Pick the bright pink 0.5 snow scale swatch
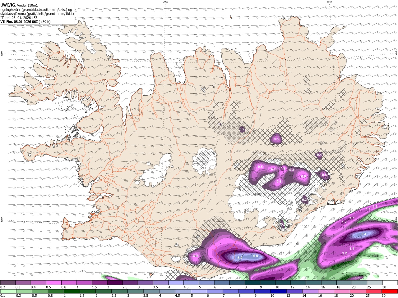 coord(53,282)
